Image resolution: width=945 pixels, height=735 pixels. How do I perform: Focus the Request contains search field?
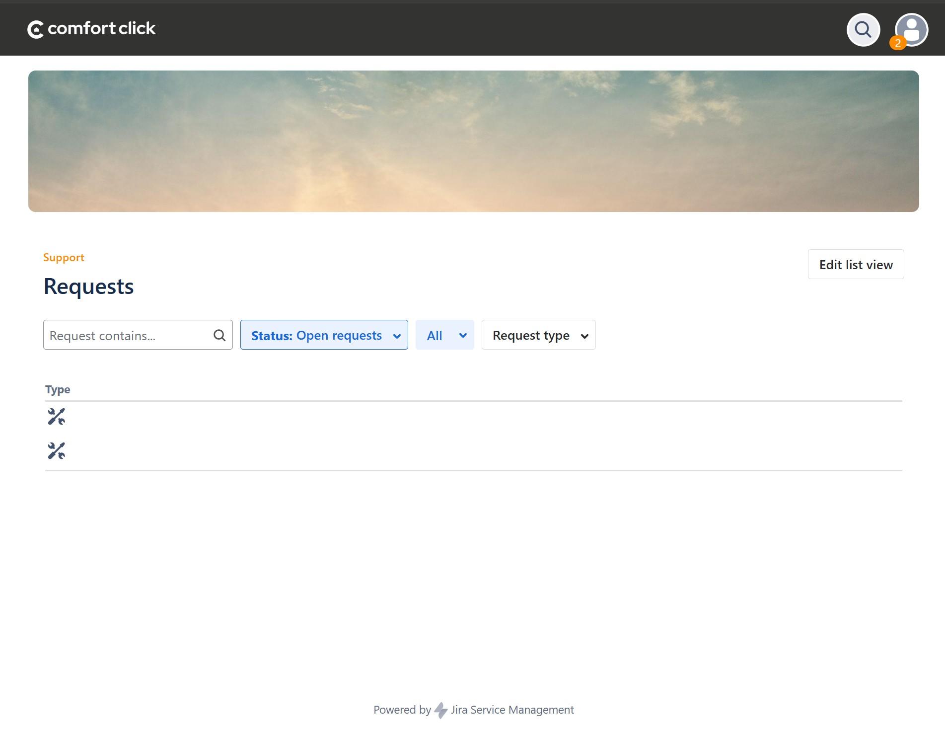pyautogui.click(x=128, y=335)
